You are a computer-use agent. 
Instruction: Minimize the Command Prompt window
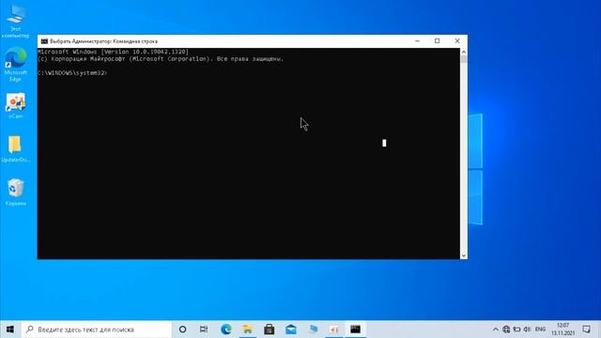point(417,41)
